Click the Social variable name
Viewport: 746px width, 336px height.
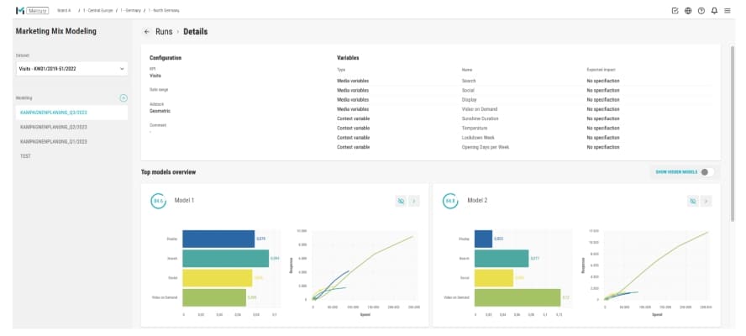(x=468, y=91)
